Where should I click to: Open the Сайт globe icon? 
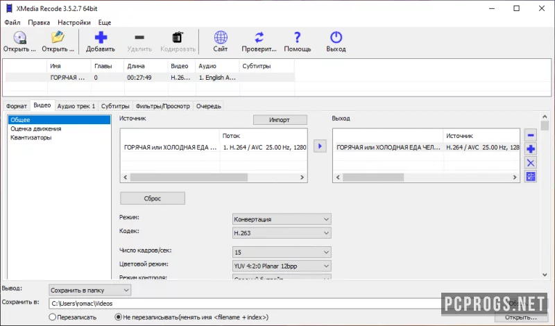[x=221, y=37]
